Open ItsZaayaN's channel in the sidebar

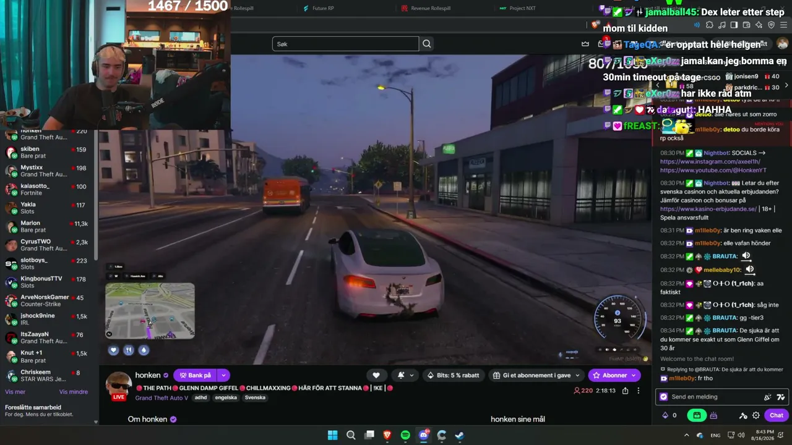(x=48, y=337)
